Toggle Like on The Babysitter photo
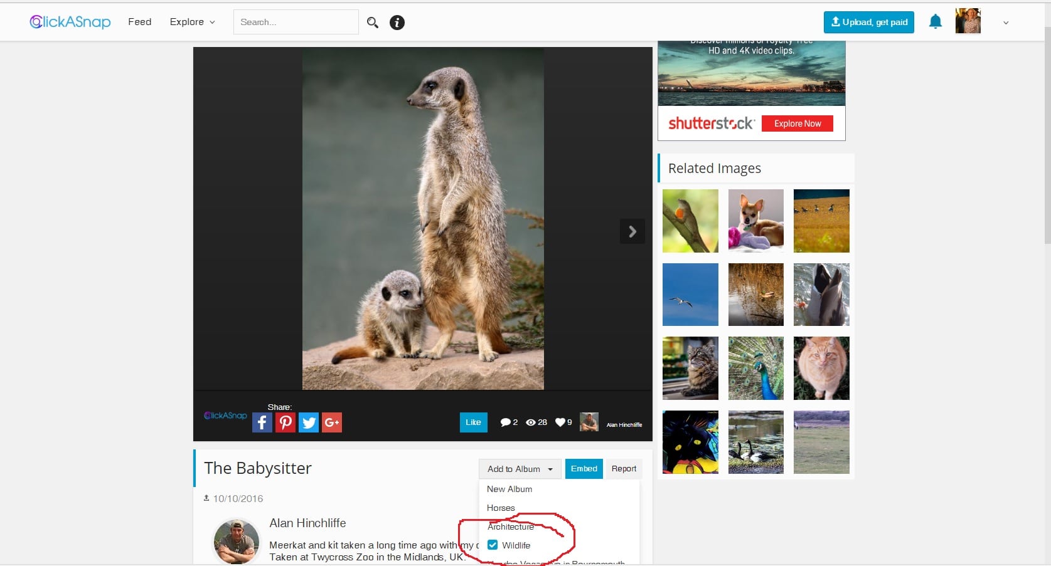This screenshot has width=1051, height=566. pyautogui.click(x=472, y=422)
